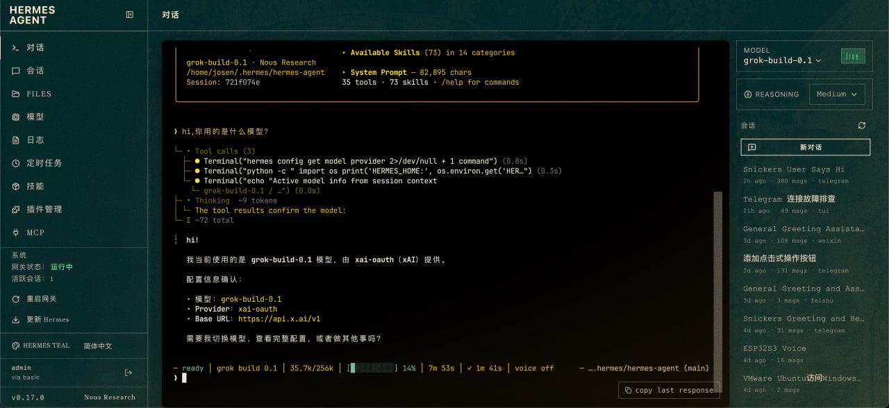Open the 简体中文 language selector
Image resolution: width=889 pixels, height=408 pixels.
coord(98,346)
